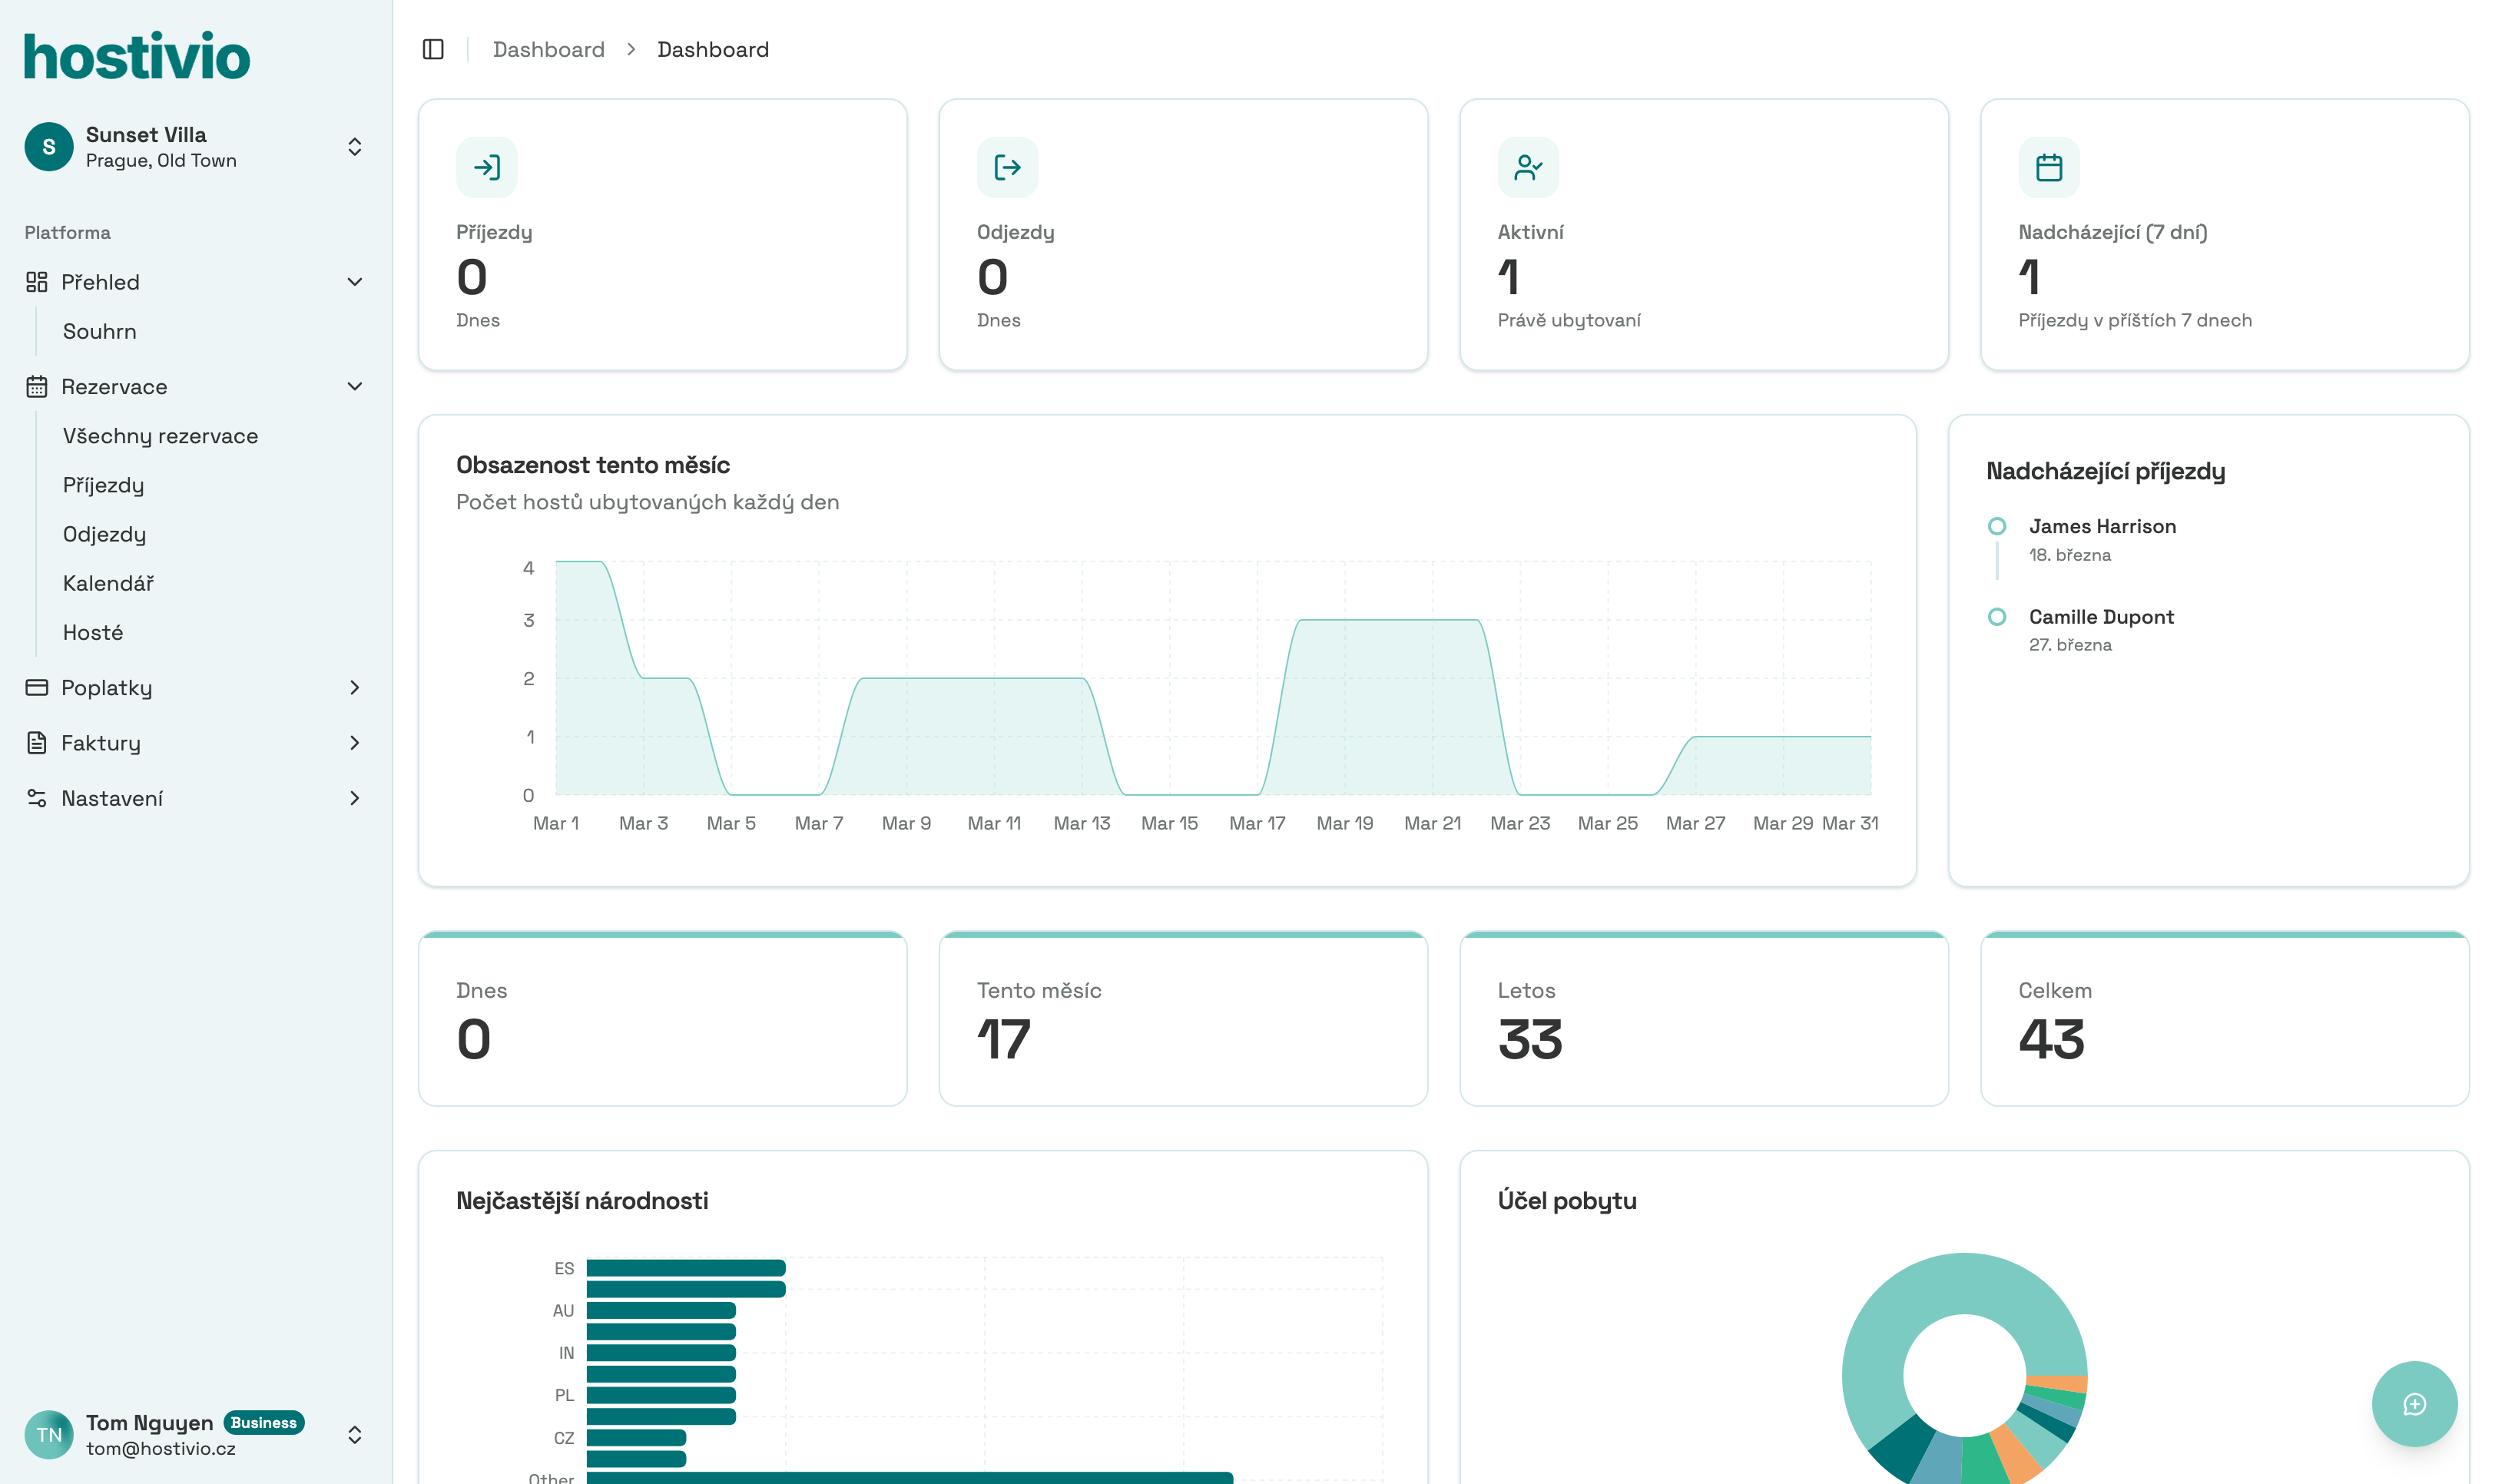The image size is (2495, 1484).
Task: Open the Faktury submenu arrow
Action: [355, 742]
